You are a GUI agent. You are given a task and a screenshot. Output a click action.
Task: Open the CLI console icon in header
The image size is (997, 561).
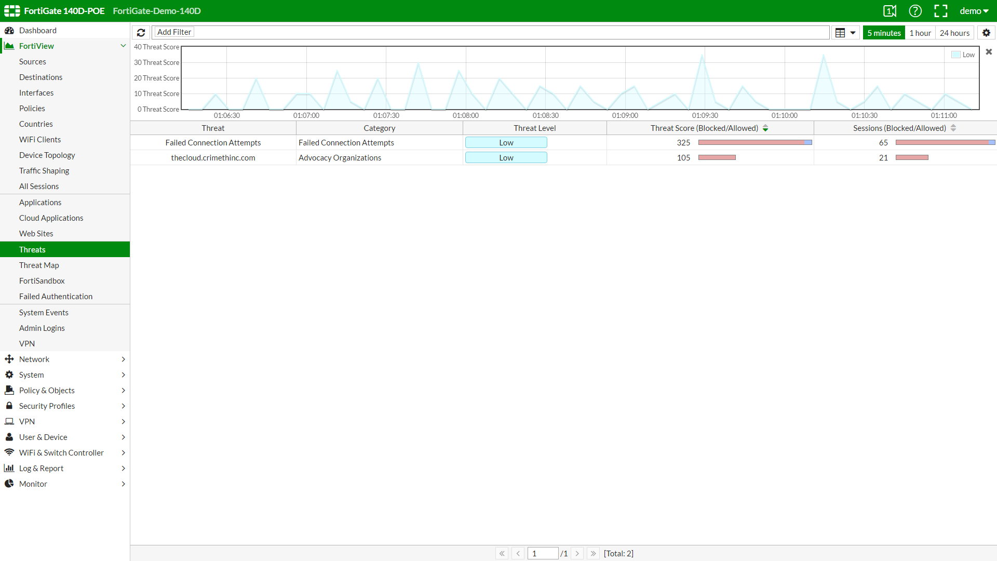(890, 11)
